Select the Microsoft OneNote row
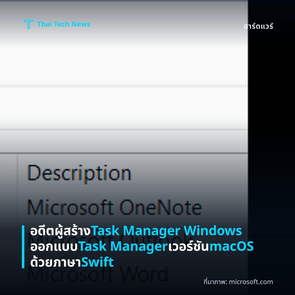The width and height of the screenshot is (295, 295). click(114, 208)
